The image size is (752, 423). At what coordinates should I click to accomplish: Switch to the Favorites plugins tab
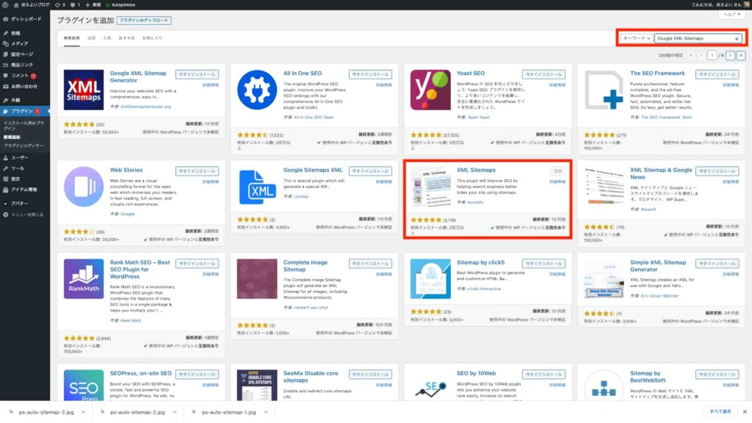pyautogui.click(x=152, y=38)
